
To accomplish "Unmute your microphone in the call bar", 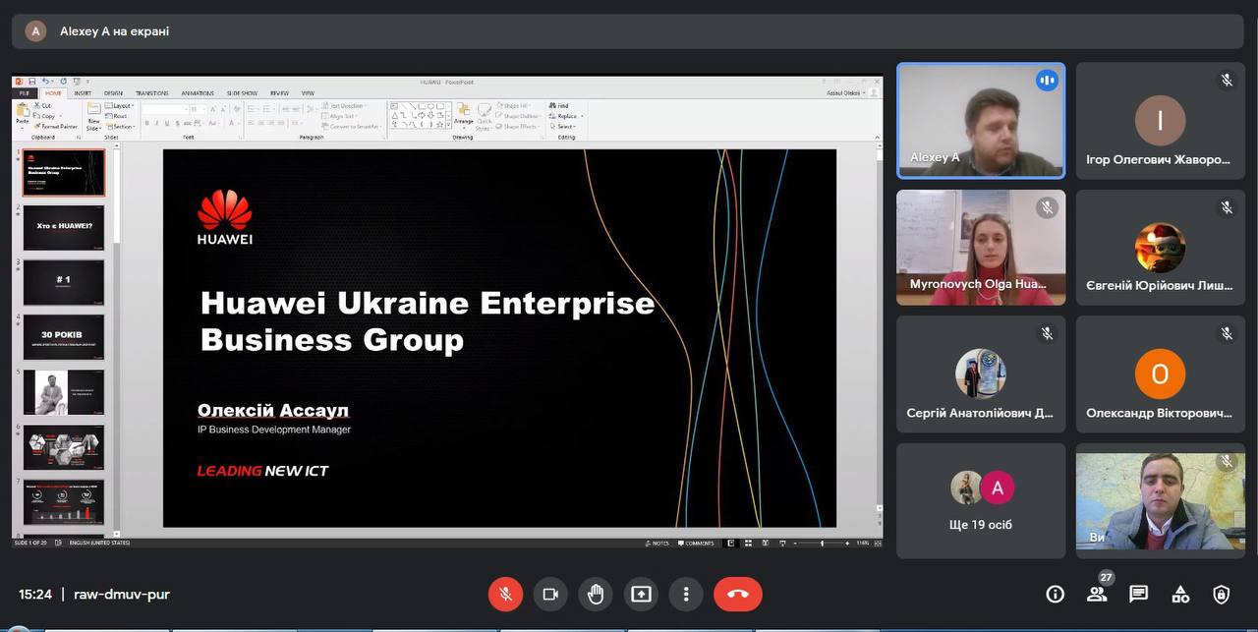I will point(505,594).
